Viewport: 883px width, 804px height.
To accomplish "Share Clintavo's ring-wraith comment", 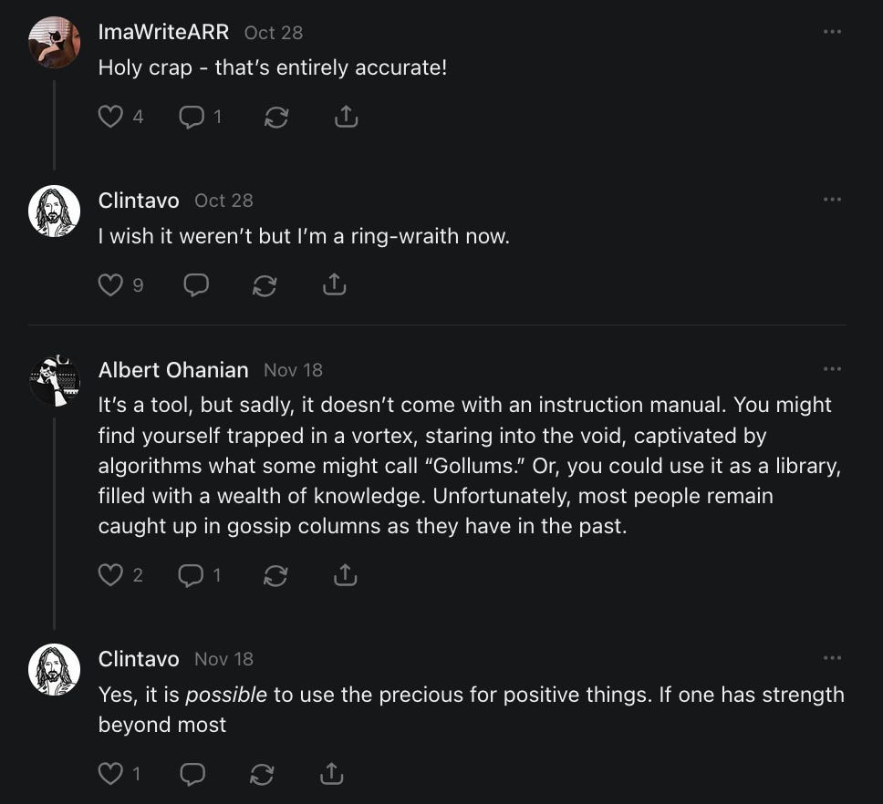I will pyautogui.click(x=335, y=285).
